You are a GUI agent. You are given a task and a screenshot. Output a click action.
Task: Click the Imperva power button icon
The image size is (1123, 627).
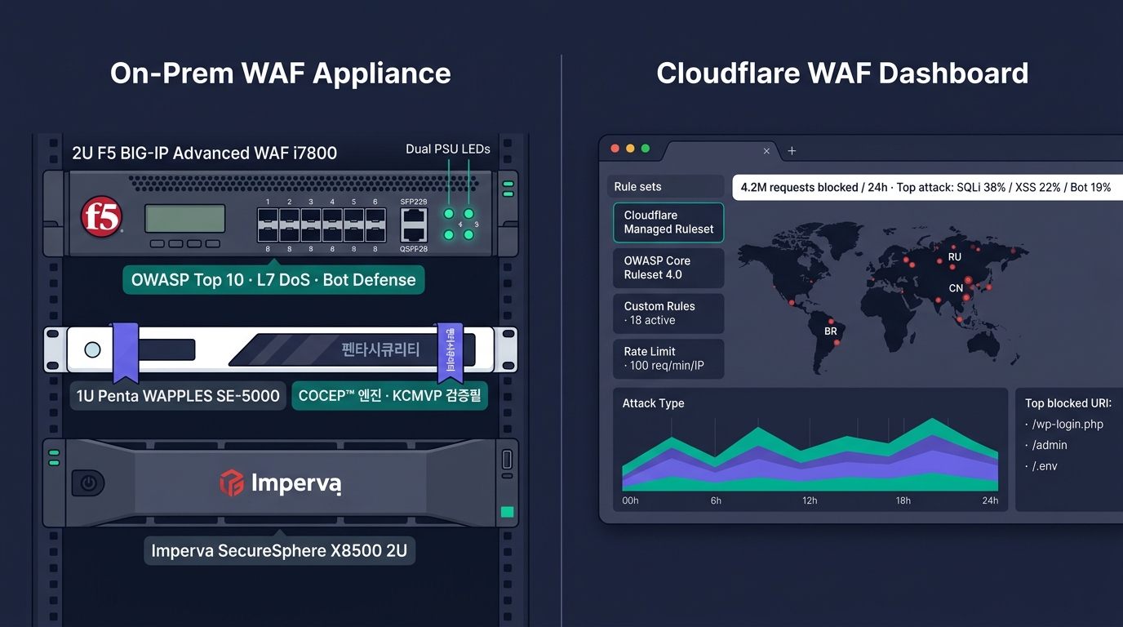tap(88, 483)
